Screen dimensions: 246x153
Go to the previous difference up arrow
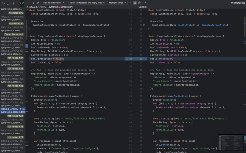[29, 3]
